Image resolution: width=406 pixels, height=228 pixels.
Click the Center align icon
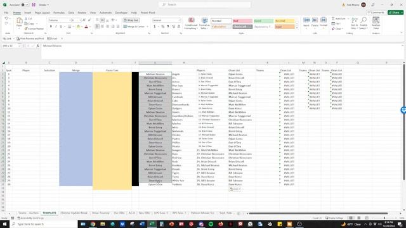tap(102, 27)
